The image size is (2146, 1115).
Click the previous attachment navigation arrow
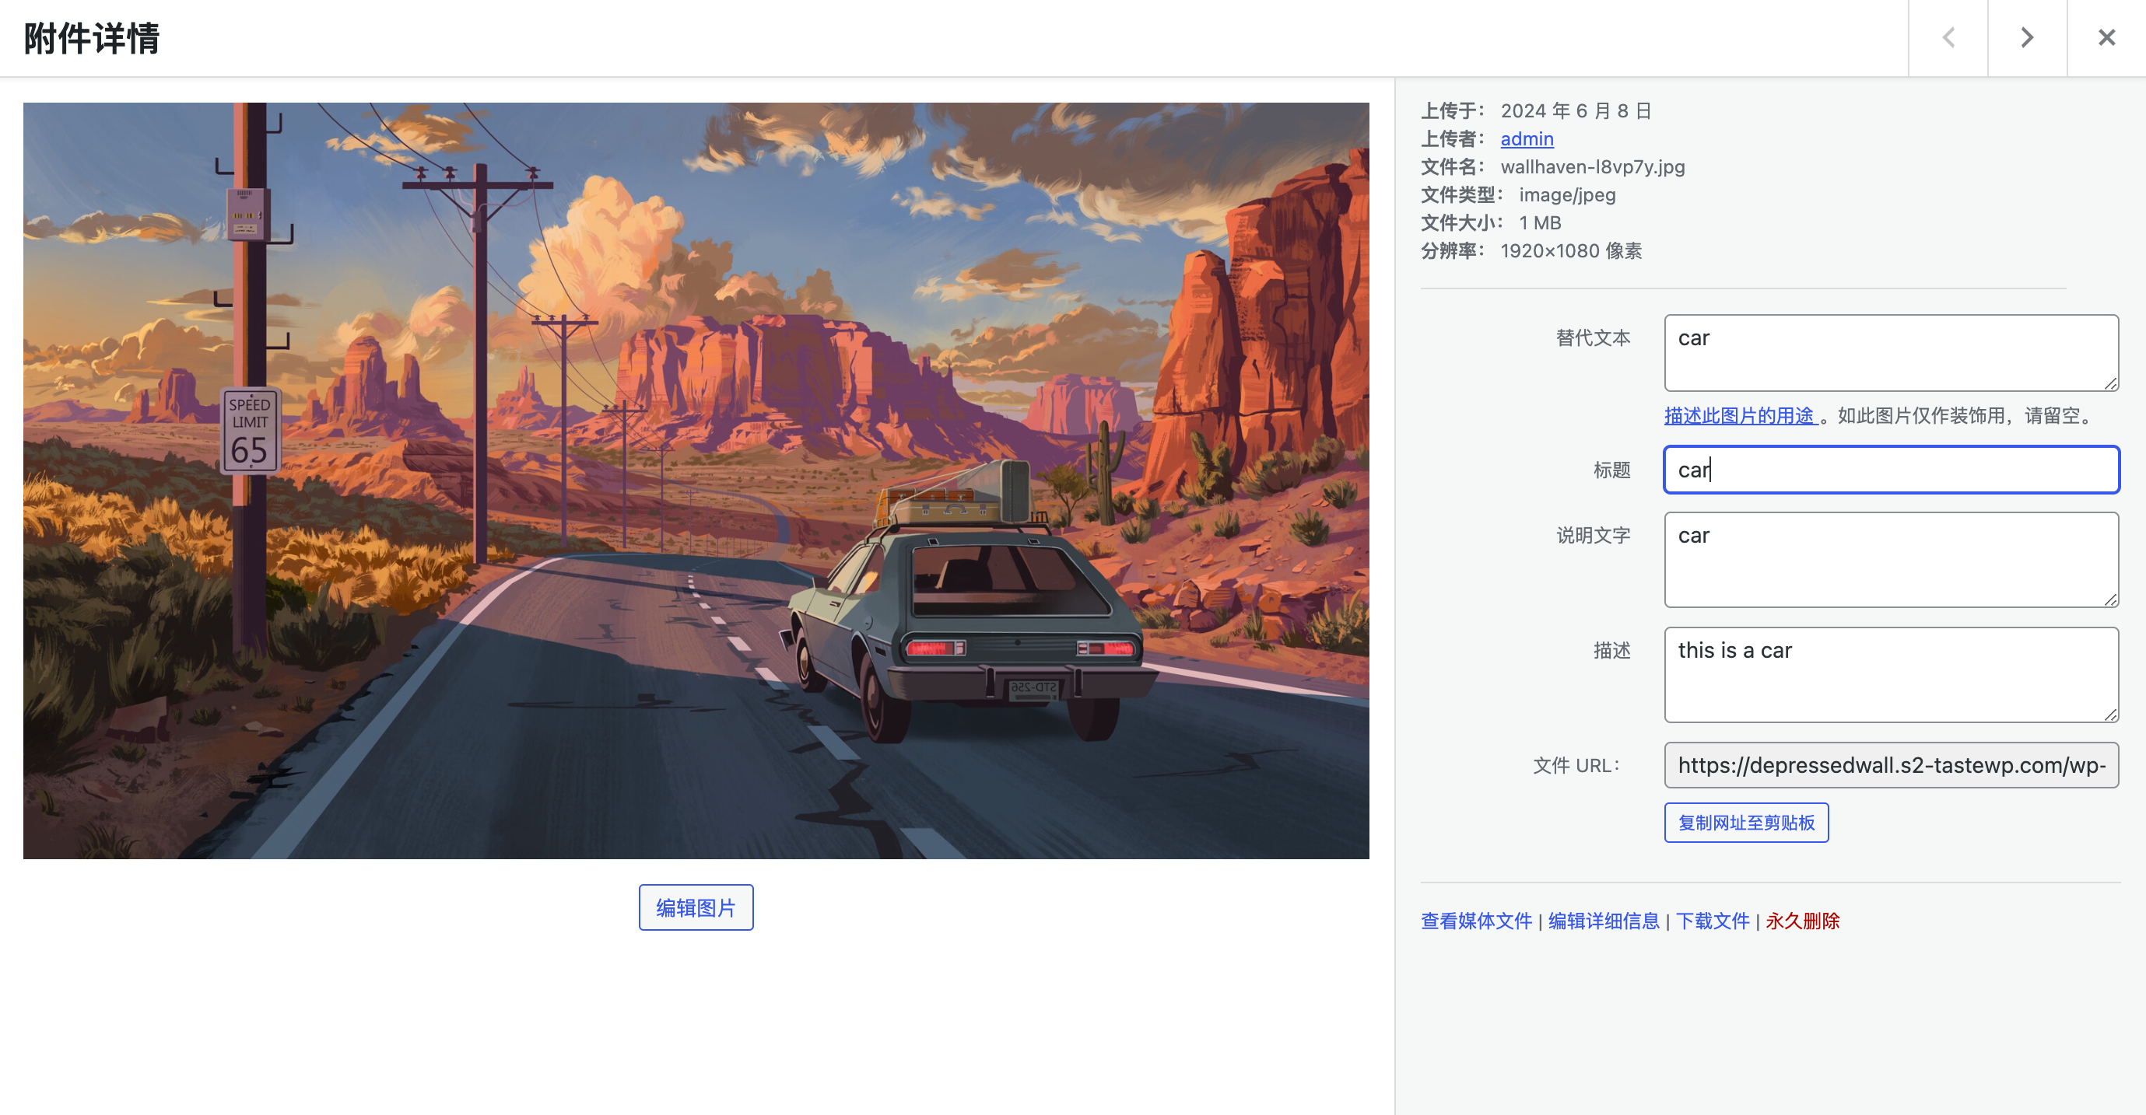pos(1948,37)
